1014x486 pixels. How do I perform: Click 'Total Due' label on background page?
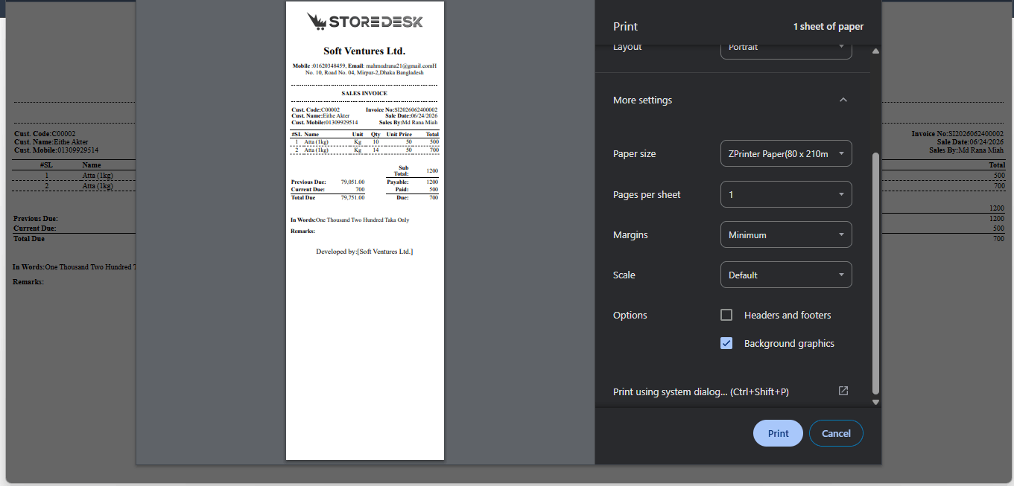(29, 239)
